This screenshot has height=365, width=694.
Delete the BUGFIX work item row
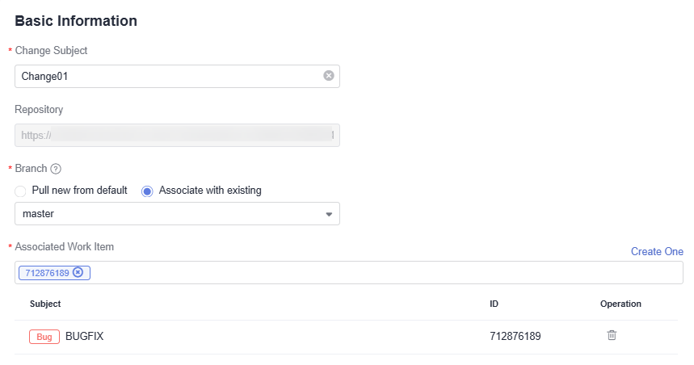click(612, 335)
